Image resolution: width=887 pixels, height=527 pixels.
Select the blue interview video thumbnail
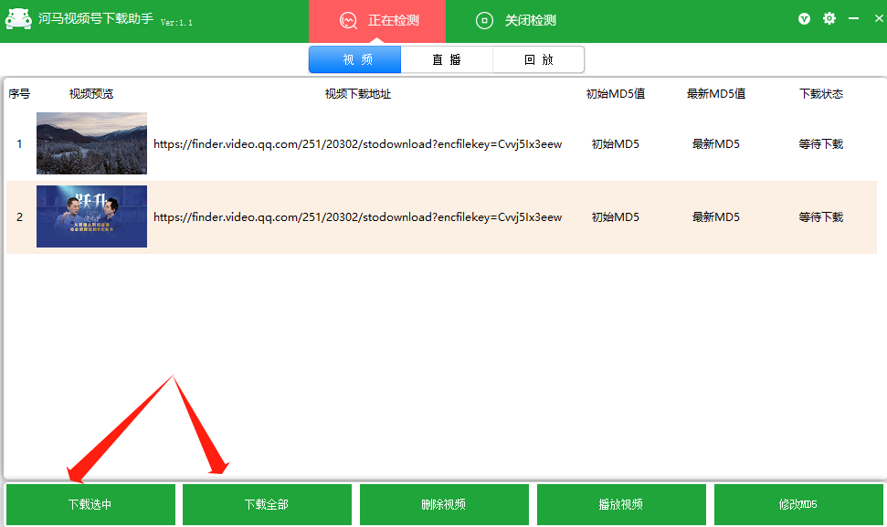(x=91, y=216)
